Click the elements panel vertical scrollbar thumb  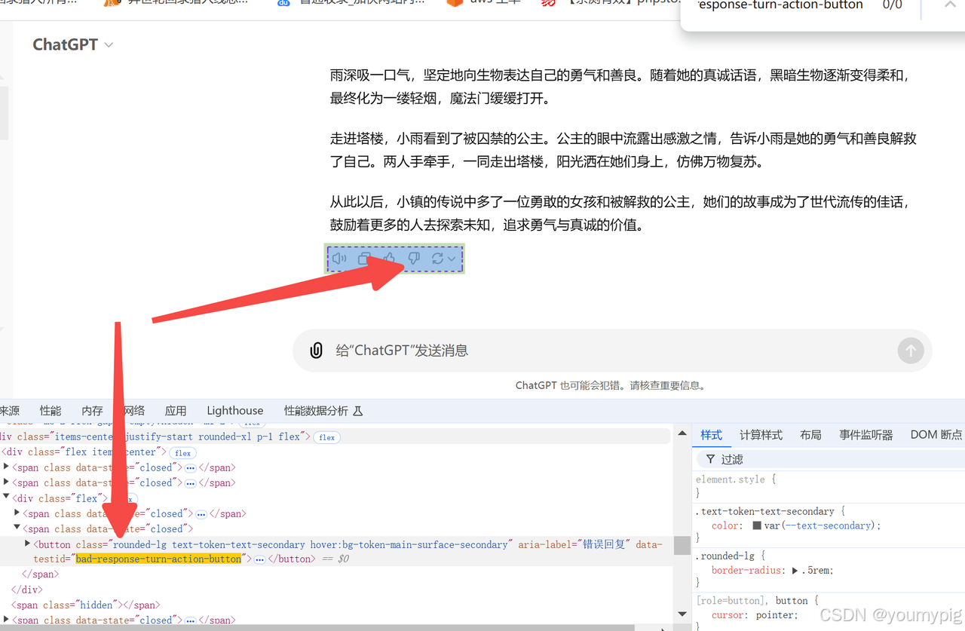[682, 544]
